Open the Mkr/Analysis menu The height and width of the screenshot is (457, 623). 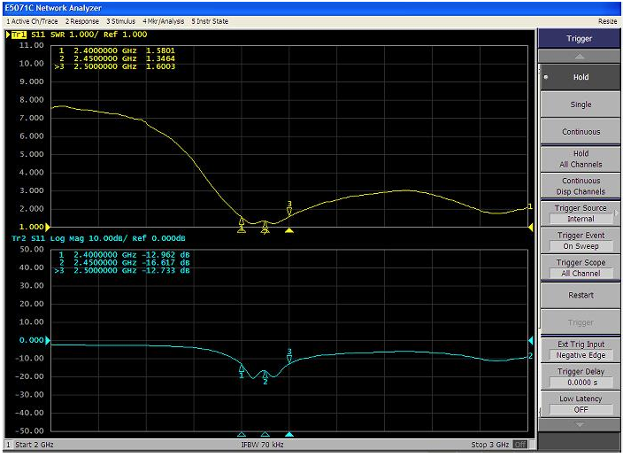coord(159,20)
